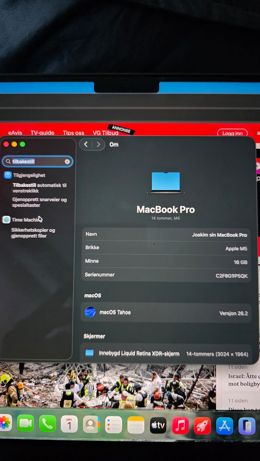
Task: Click the serial number 'C2F0G9P5QK'
Action: tap(232, 276)
